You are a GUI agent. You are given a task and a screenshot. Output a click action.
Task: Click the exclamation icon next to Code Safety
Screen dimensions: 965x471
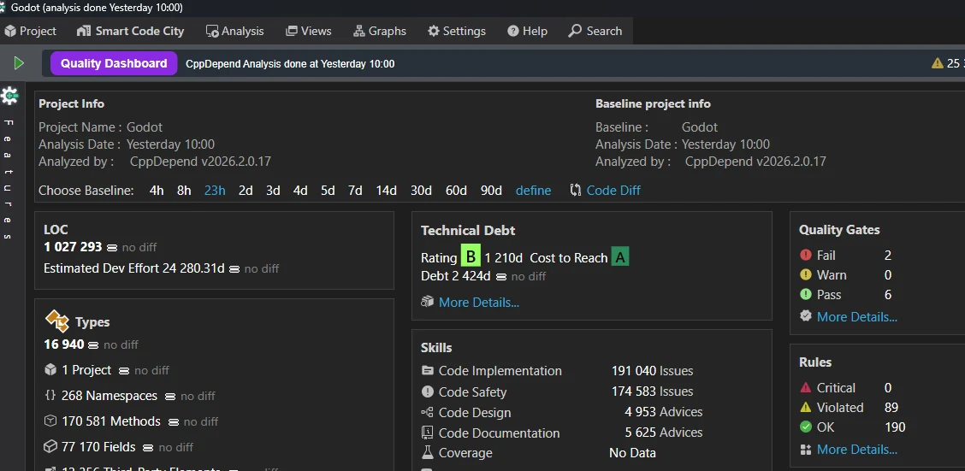tap(428, 392)
